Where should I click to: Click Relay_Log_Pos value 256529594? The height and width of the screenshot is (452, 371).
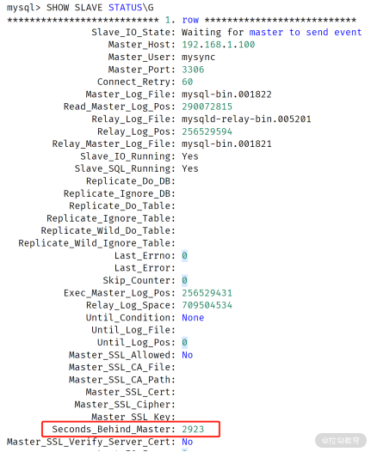point(207,131)
